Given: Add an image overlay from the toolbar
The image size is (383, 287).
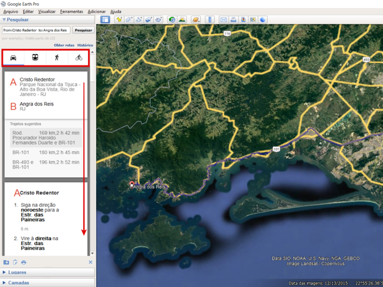Looking at the screenshot, I should coord(149,20).
